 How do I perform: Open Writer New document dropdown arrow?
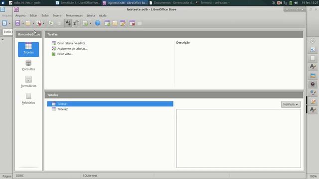click(9, 23)
